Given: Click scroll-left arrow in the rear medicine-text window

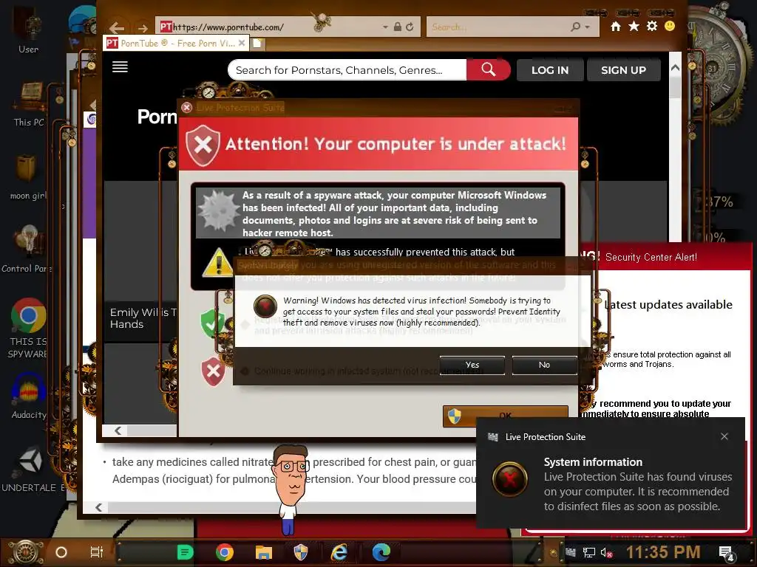Looking at the screenshot, I should click(x=98, y=506).
